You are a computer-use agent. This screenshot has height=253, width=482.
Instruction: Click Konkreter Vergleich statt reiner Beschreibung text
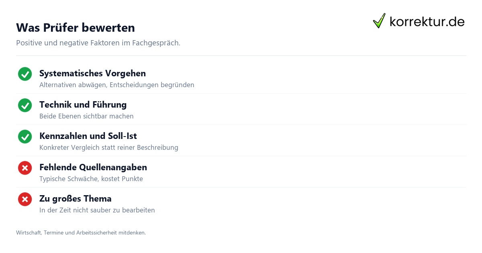(109, 148)
